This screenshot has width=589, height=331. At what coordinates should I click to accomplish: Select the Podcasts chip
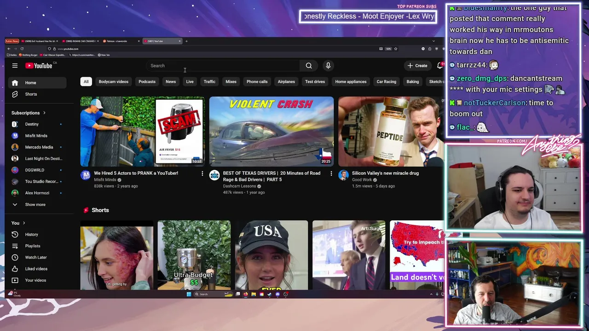pos(147,82)
